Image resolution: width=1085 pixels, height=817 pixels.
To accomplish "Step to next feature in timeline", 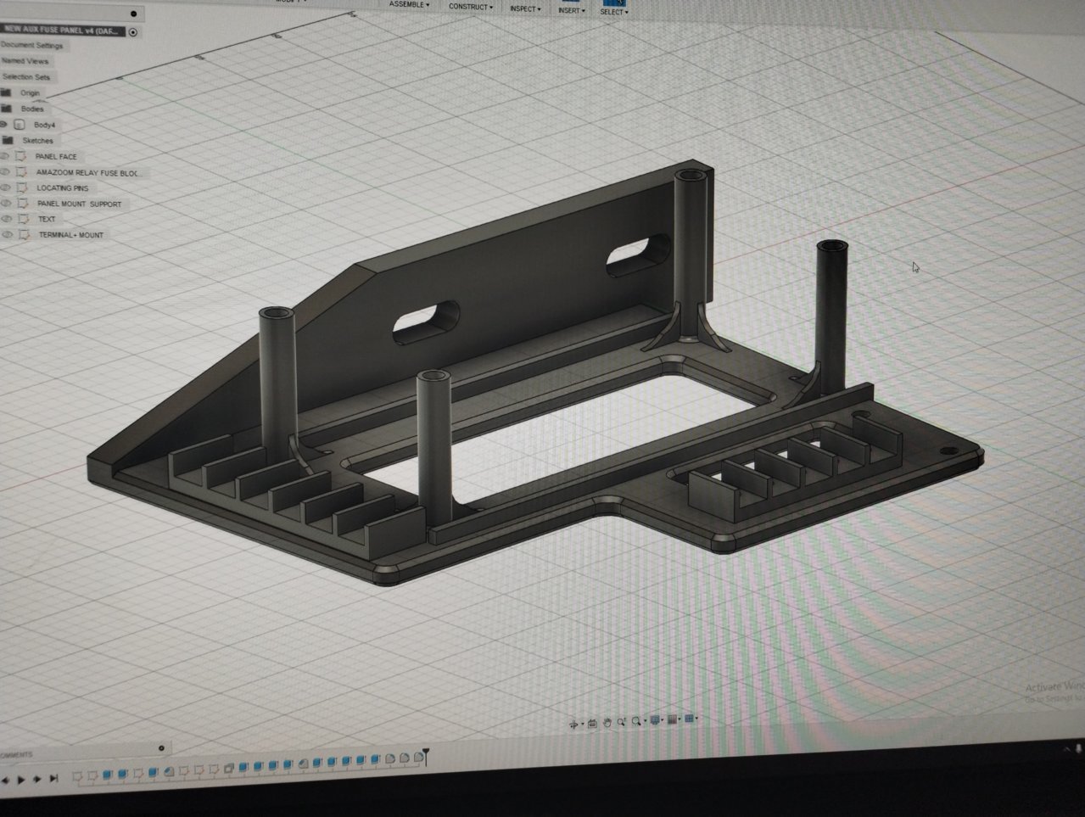I will pos(36,779).
